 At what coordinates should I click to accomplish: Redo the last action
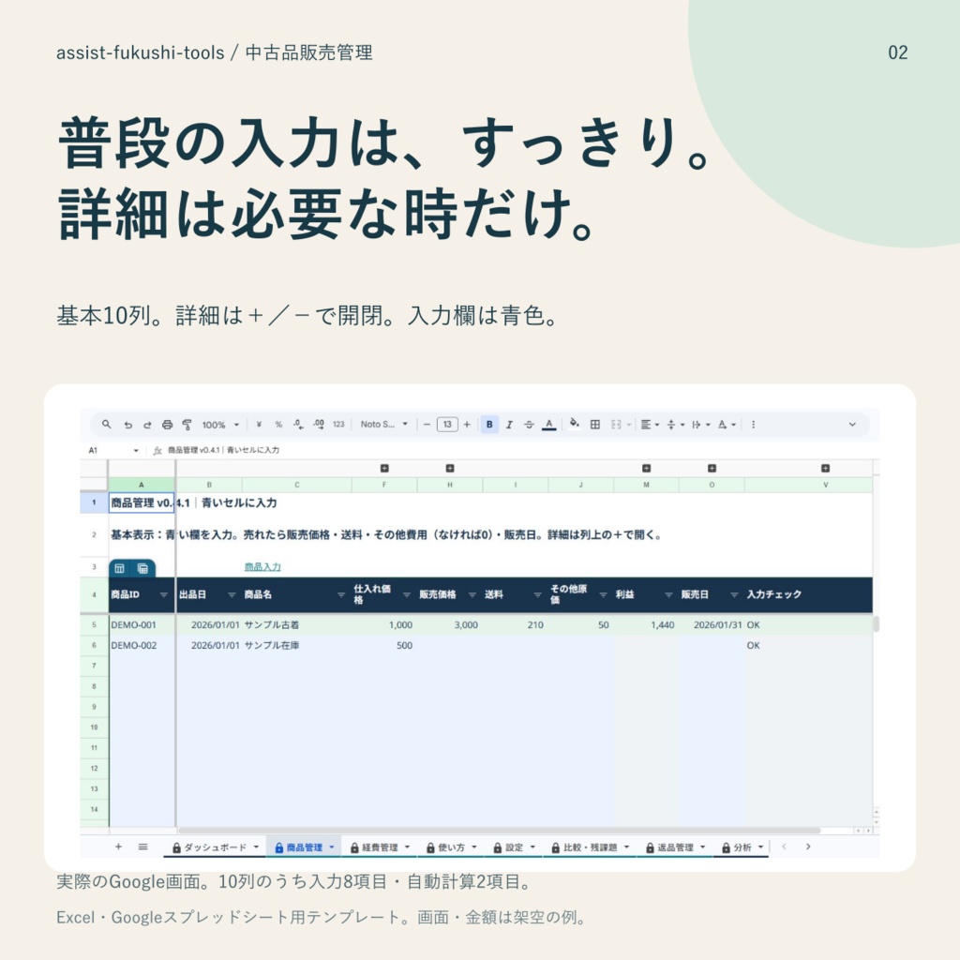click(x=147, y=425)
